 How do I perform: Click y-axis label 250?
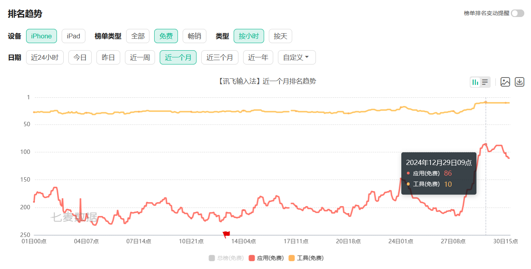(x=25, y=235)
